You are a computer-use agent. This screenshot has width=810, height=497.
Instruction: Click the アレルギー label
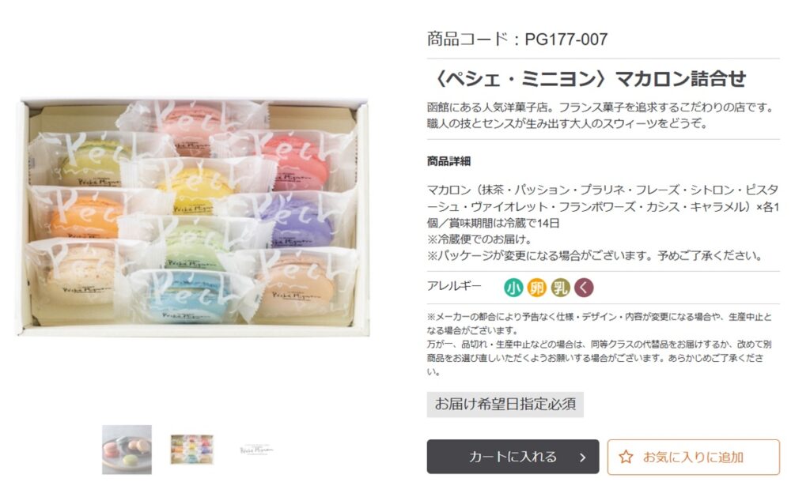454,285
